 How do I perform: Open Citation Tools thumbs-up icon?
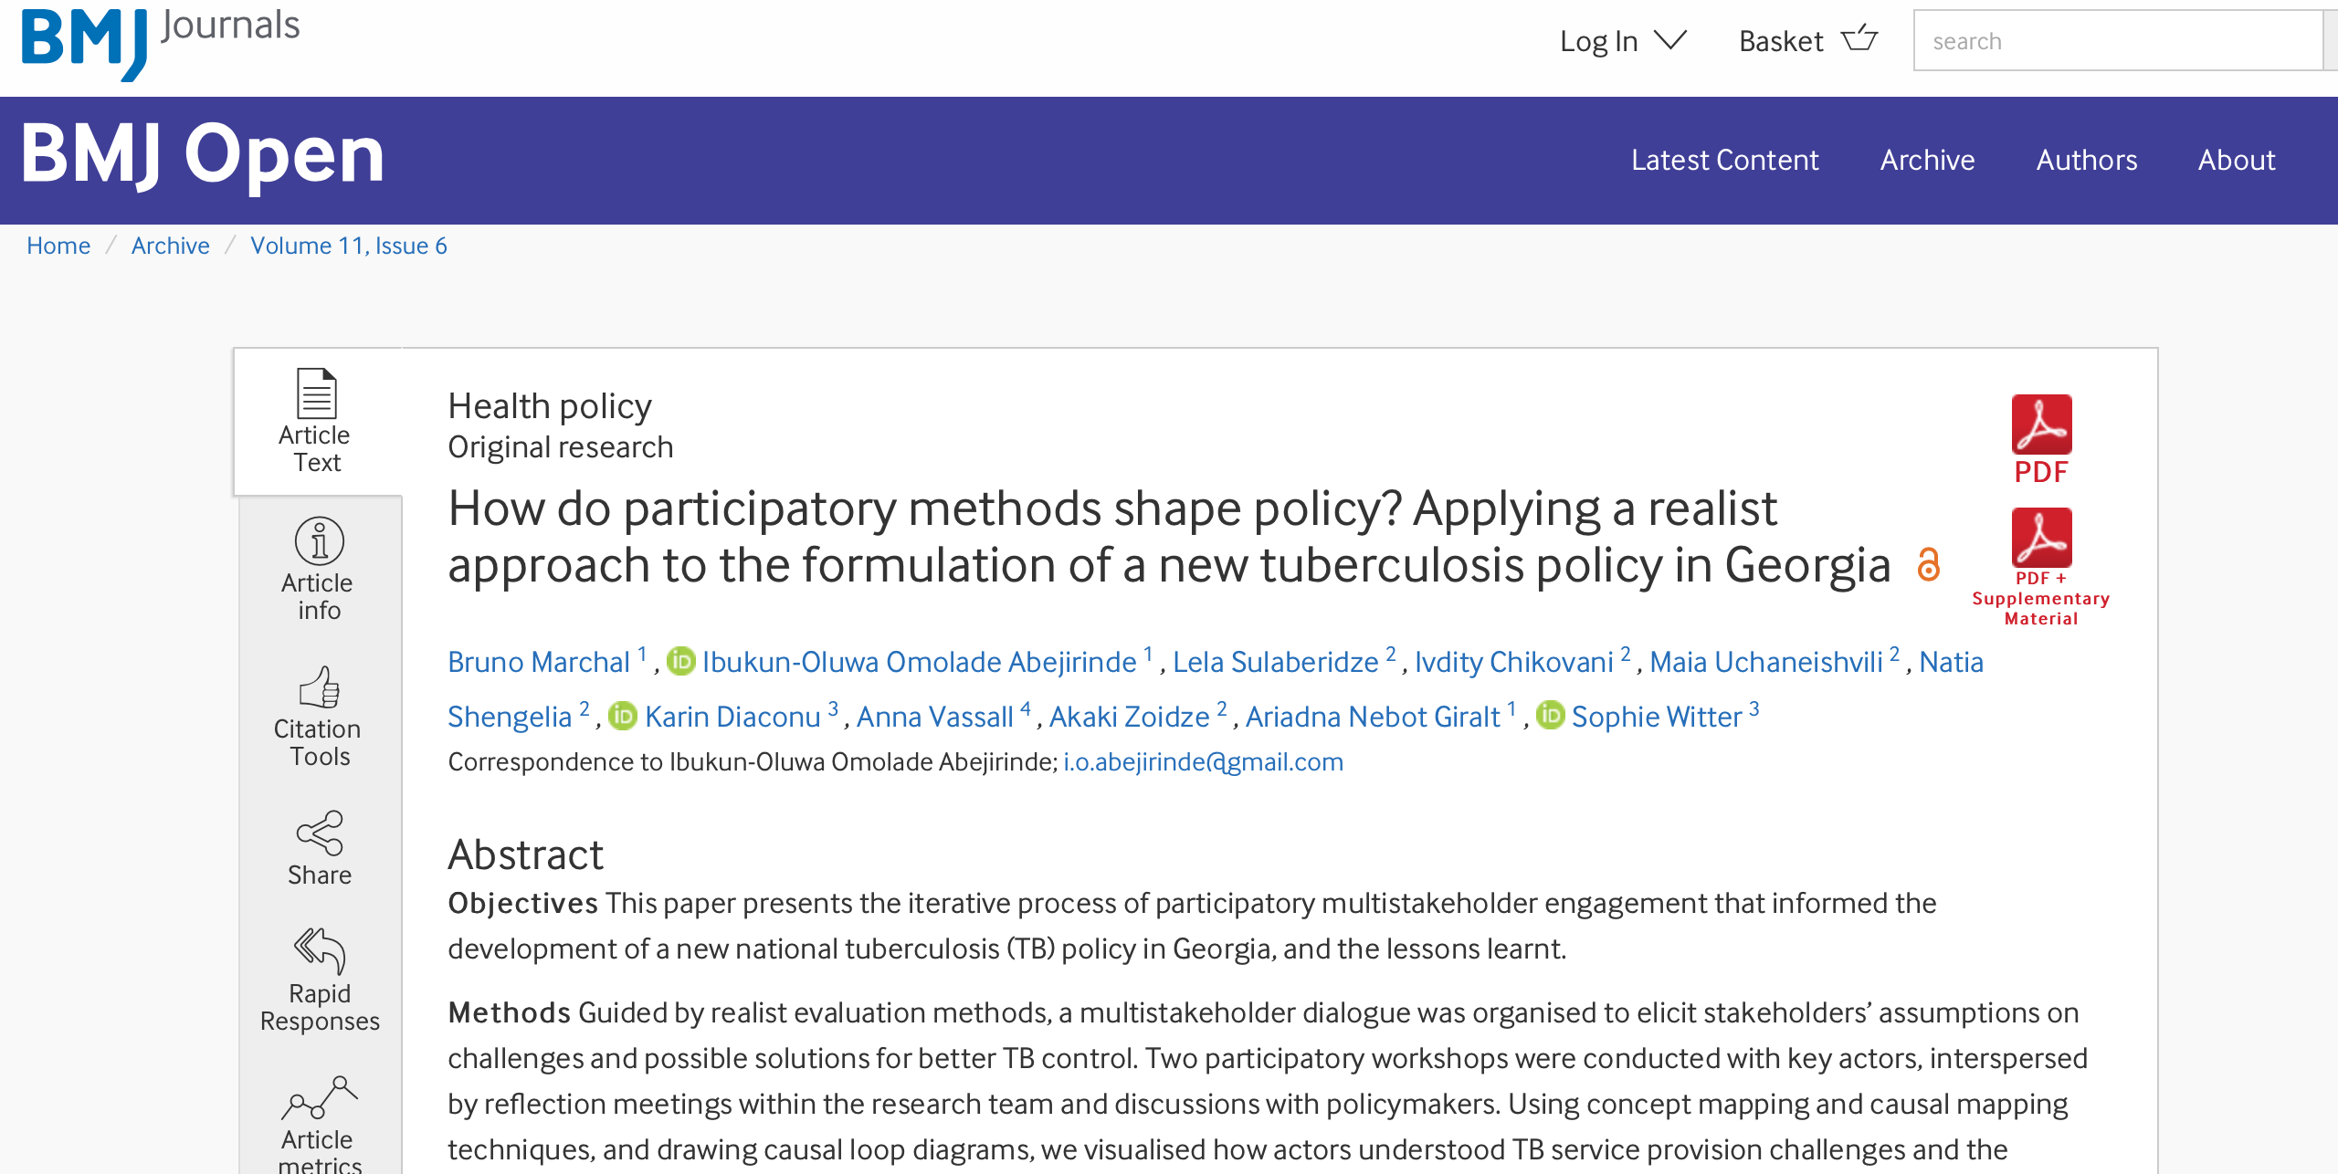coord(319,687)
